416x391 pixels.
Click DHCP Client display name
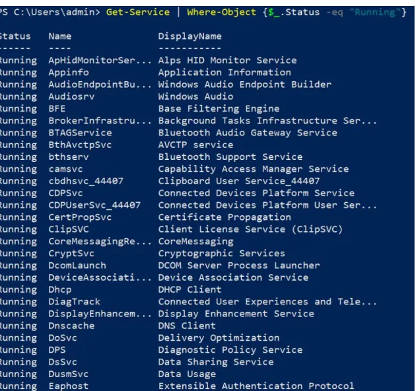(190, 289)
